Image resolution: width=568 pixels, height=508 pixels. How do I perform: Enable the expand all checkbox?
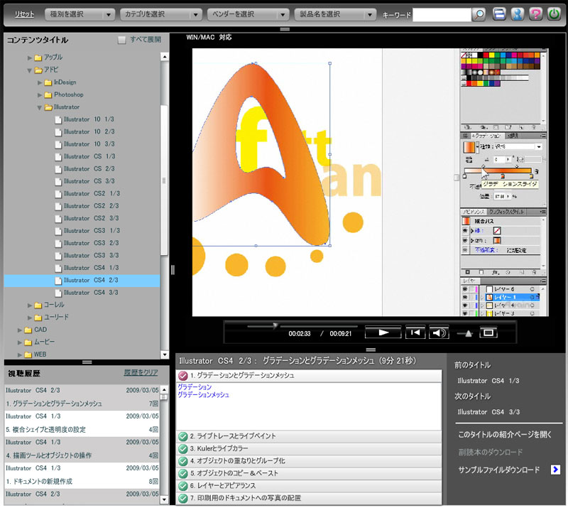point(122,40)
